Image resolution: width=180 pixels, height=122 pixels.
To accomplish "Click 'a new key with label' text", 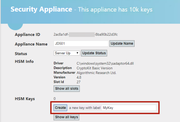I will (x=85, y=108).
